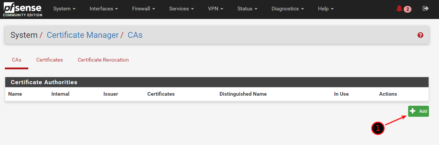This screenshot has height=145, width=439.
Task: Open the System dropdown menu
Action: pos(64,9)
